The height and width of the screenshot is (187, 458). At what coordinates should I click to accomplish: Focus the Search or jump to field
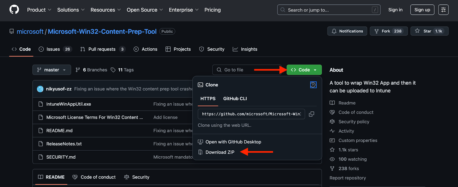(x=329, y=10)
